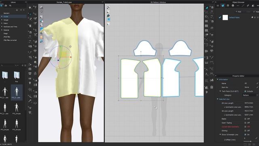The height and width of the screenshot is (146, 259).
Task: Click the cloud tab icon in Library
Action: pyautogui.click(x=6, y=6)
